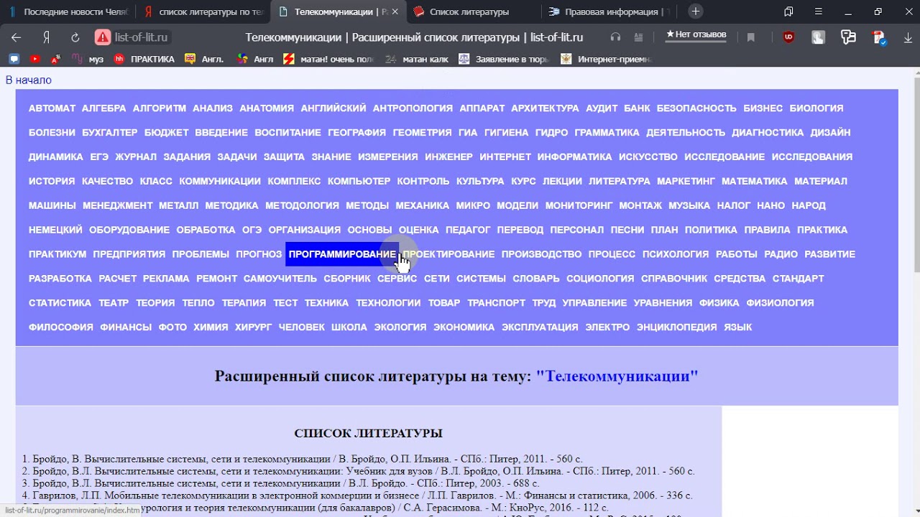Open the 'МЕНЕДЖМЕНТ' category link
The height and width of the screenshot is (517, 920).
[x=117, y=206]
